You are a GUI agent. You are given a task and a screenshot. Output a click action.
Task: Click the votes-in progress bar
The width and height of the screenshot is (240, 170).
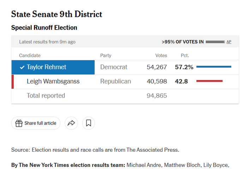coord(215,42)
